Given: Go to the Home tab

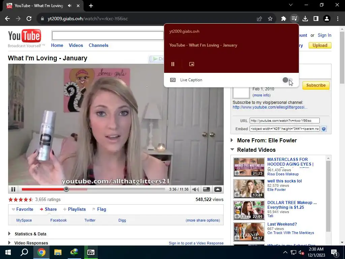Looking at the screenshot, I should [x=57, y=46].
